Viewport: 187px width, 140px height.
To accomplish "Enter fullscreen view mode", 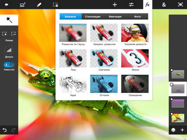I will pyautogui.click(x=180, y=5).
